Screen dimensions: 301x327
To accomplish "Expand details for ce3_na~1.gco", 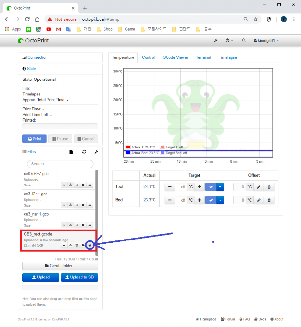I will (64, 225).
